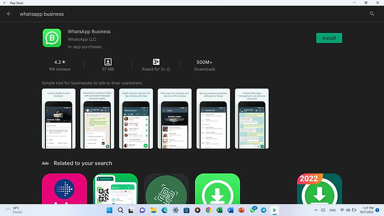
Task: Launch Google Chrome from the taskbar
Action: (x=209, y=210)
